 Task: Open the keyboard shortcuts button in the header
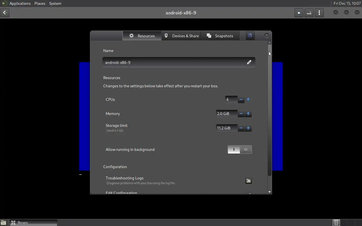pyautogui.click(x=309, y=13)
